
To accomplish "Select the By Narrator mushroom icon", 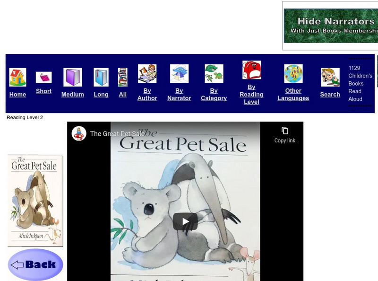I will pos(179,74).
